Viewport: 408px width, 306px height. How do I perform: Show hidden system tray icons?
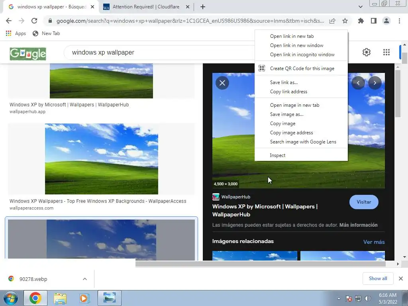339,299
